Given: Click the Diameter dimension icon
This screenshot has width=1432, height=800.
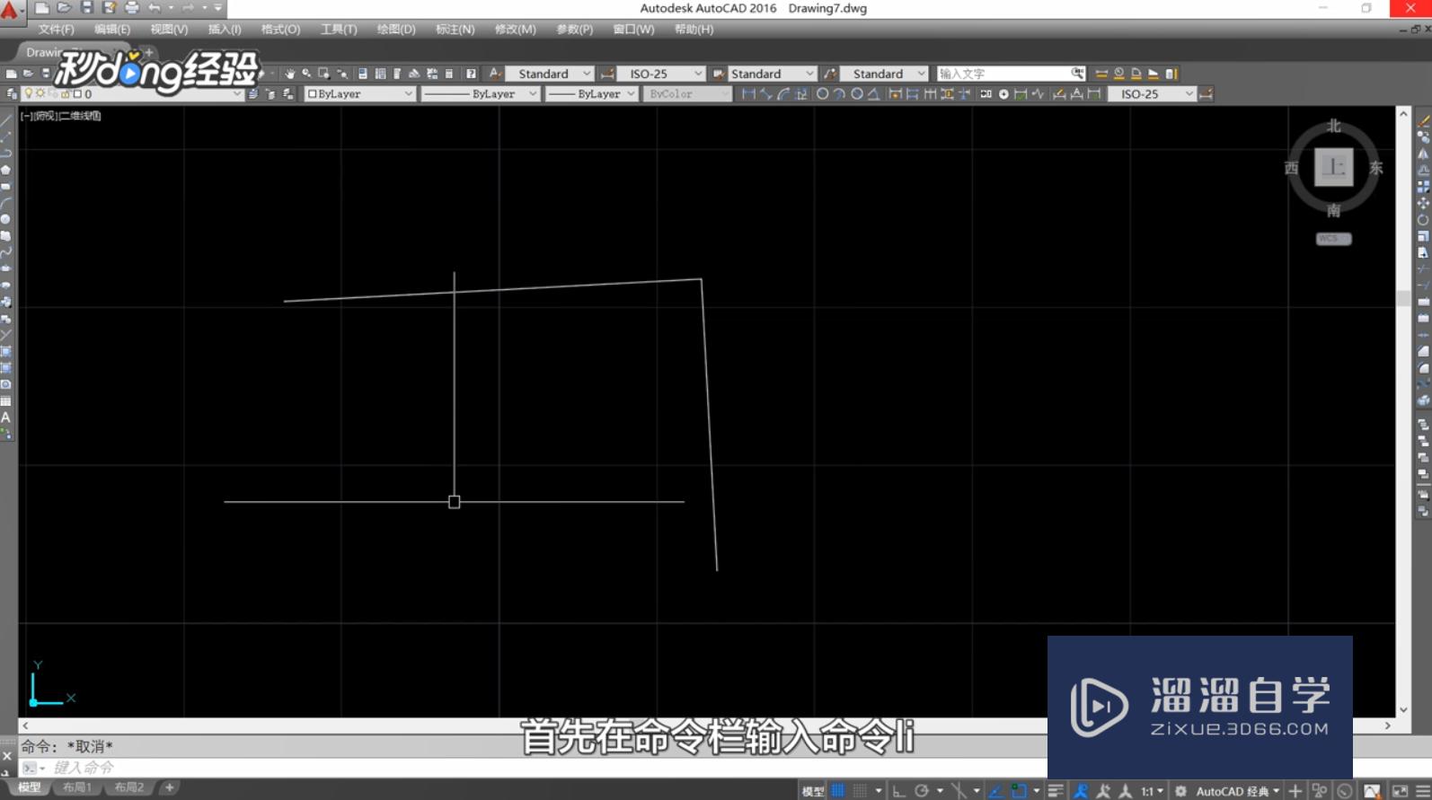Looking at the screenshot, I should pyautogui.click(x=857, y=93).
